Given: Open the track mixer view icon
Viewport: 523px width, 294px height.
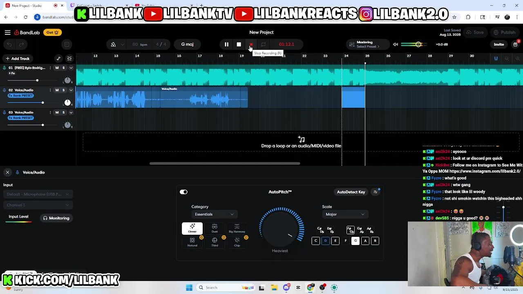Looking at the screenshot, I should pos(69,58).
